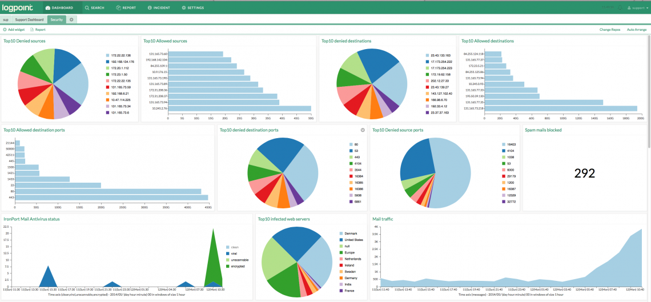Open the Report menu in navbar
Screen dimensions: 651x302
pyautogui.click(x=126, y=8)
